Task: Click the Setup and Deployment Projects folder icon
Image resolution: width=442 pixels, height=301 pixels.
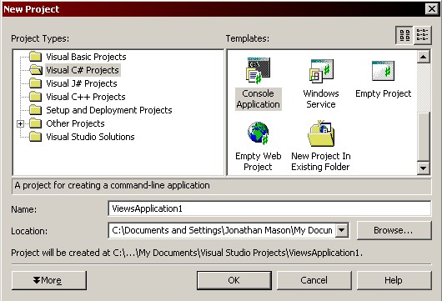Action: (x=36, y=110)
